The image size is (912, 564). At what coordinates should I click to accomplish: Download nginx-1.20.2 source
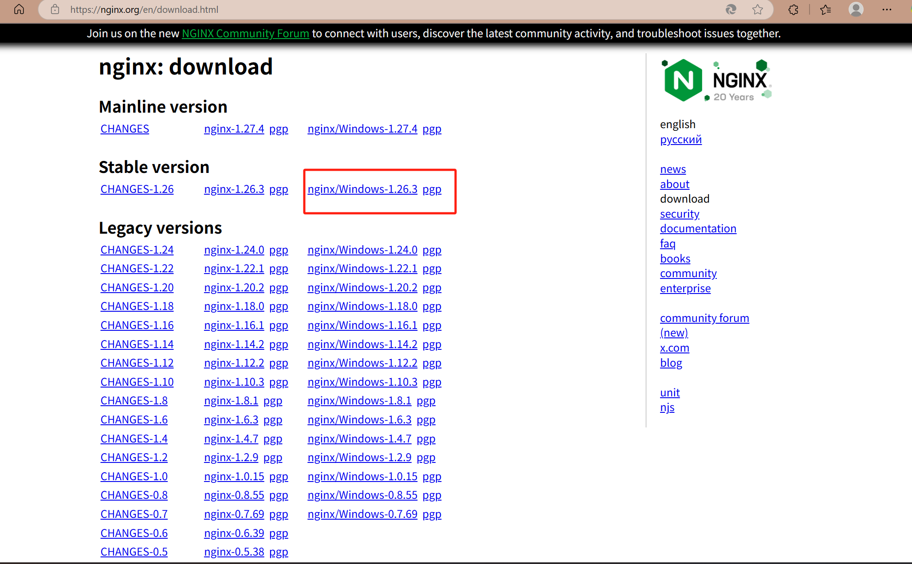tap(234, 287)
